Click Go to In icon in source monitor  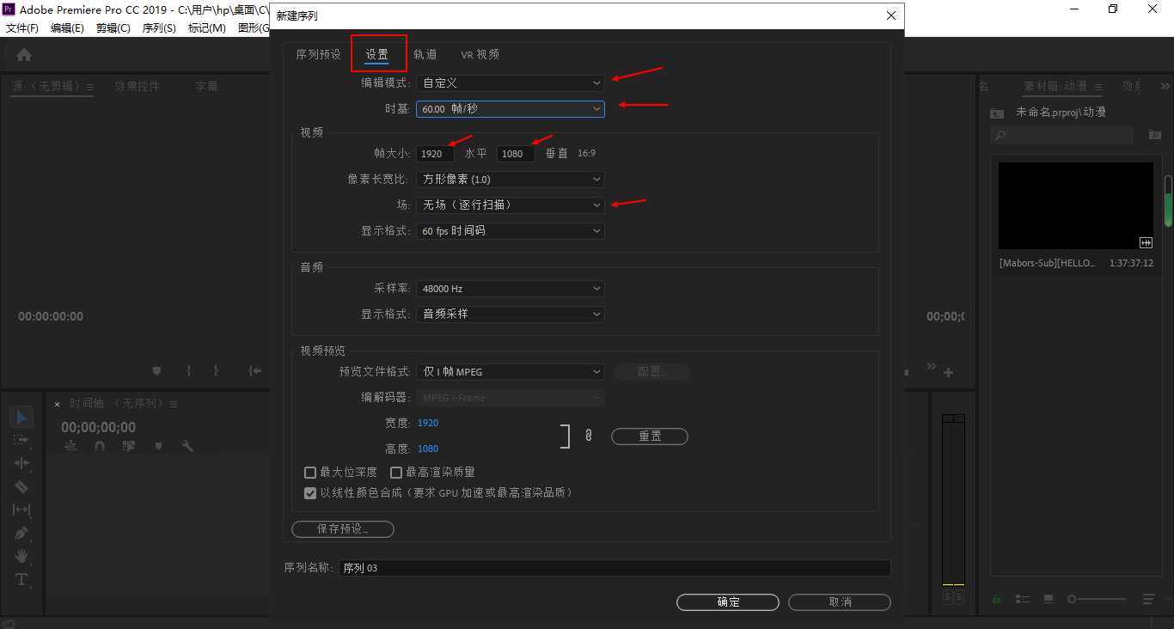(255, 371)
